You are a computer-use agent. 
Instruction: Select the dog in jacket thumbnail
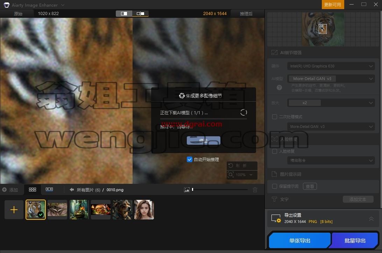tap(122, 210)
